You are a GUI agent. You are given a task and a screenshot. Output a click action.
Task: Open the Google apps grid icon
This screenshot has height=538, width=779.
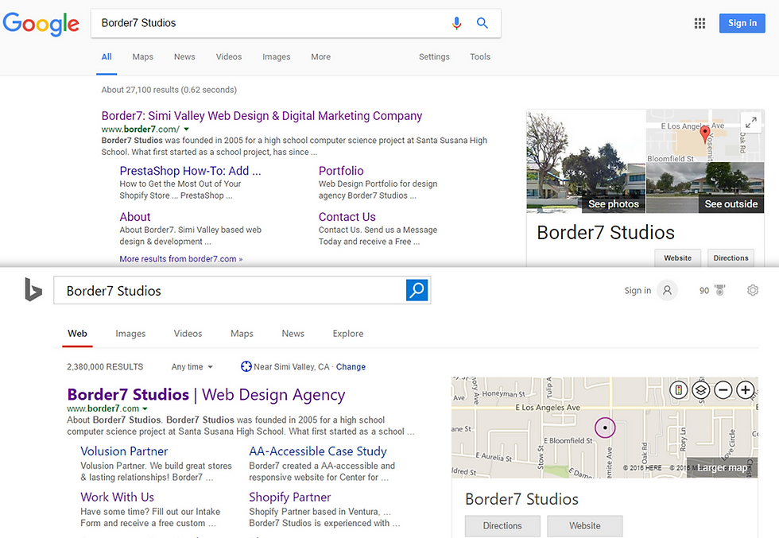pyautogui.click(x=700, y=23)
